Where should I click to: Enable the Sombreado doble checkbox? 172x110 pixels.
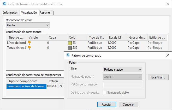105,93
